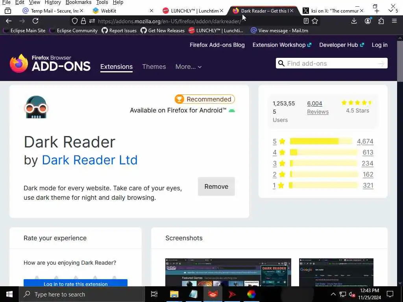Open the Firefox application hamburger menu
Screen dimensions: 403x302
(394, 21)
